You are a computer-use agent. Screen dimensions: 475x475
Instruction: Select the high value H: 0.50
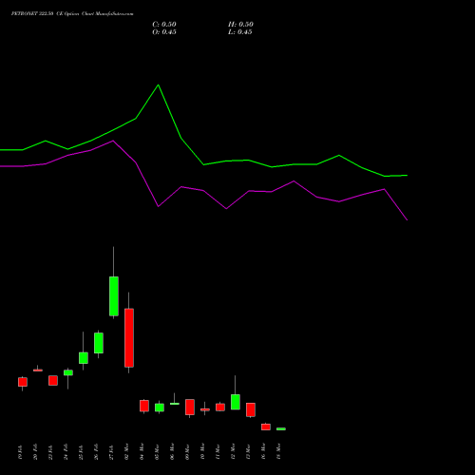coord(240,25)
